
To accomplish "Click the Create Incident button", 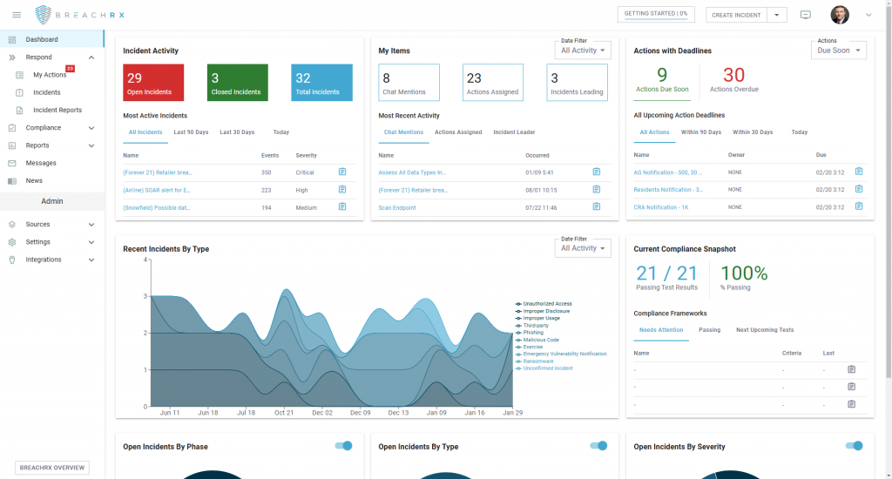I will 737,15.
